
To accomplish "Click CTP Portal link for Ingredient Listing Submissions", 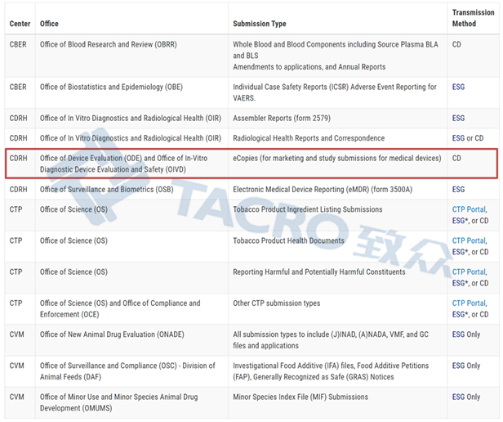I will [469, 209].
